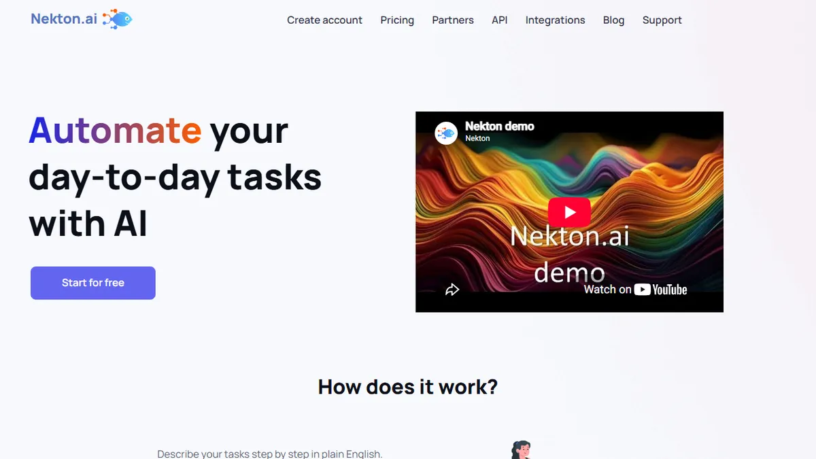
Task: Open the Nekton demo video title
Action: pos(500,126)
